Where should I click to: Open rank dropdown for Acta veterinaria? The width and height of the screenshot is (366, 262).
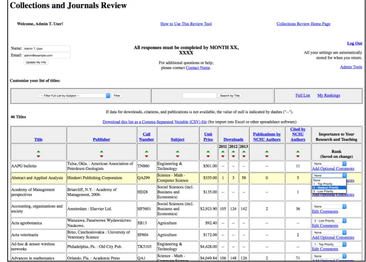pyautogui.click(x=329, y=232)
